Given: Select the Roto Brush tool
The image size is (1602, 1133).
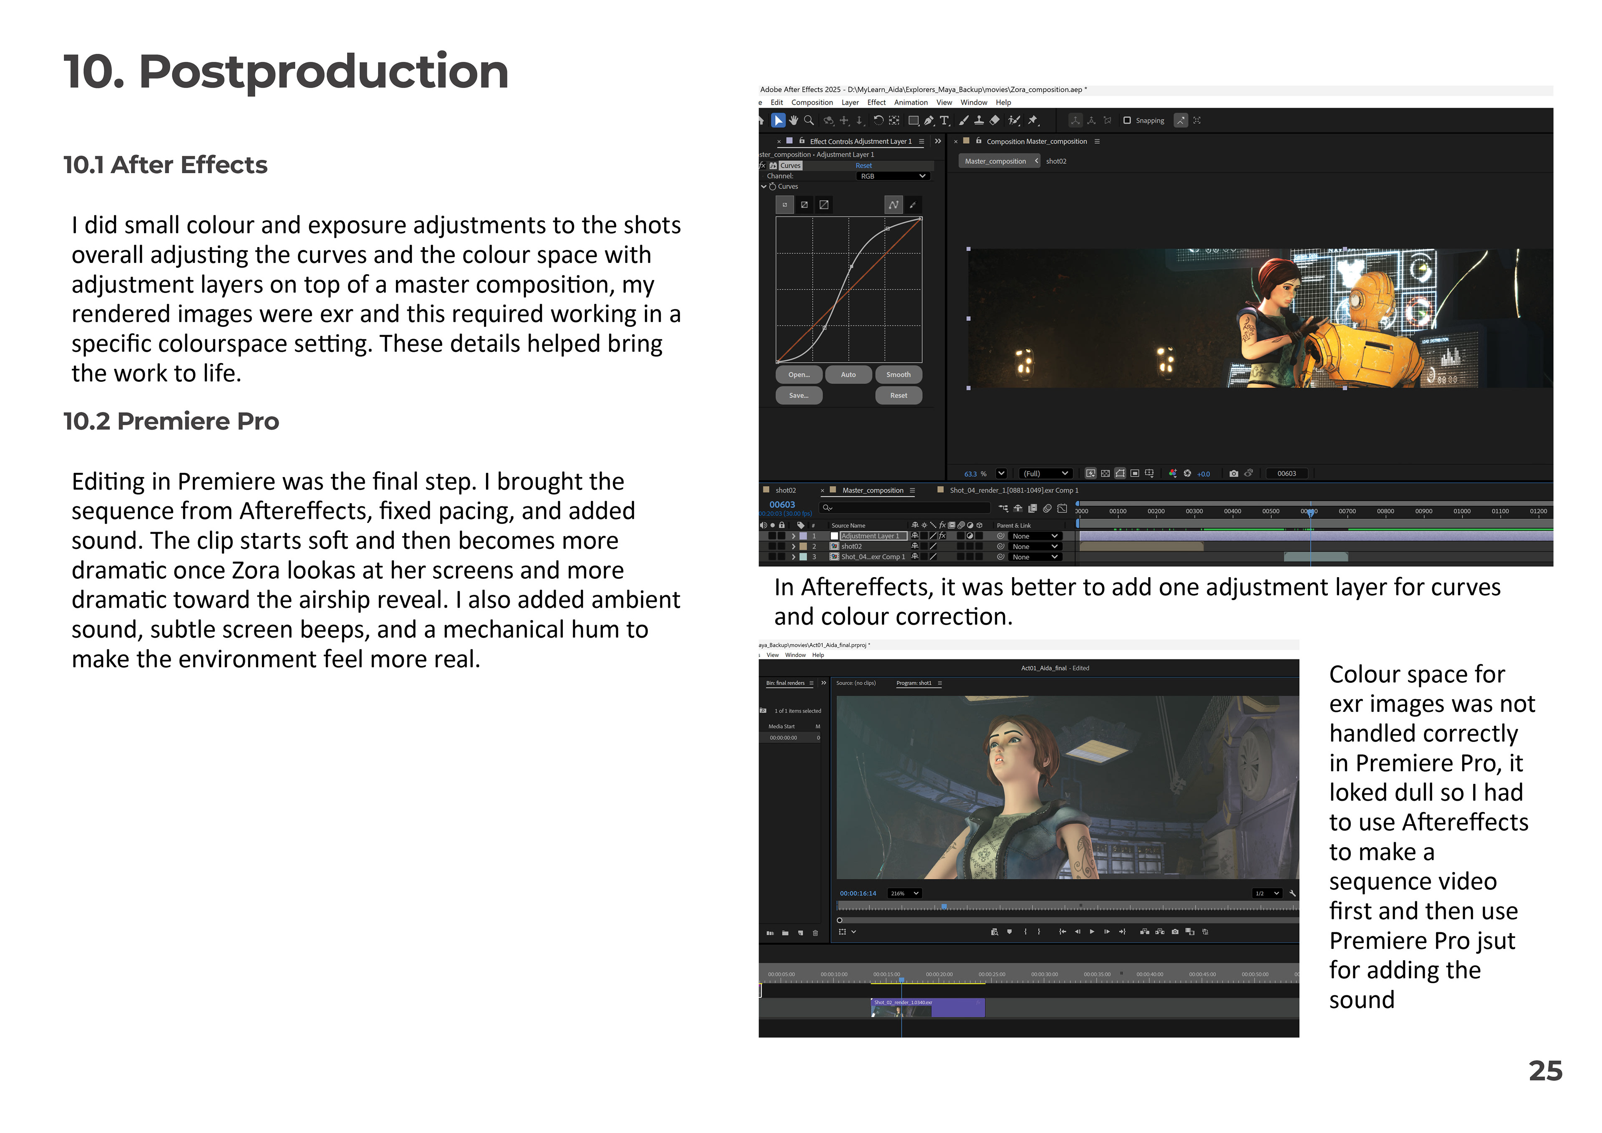Looking at the screenshot, I should point(1014,121).
